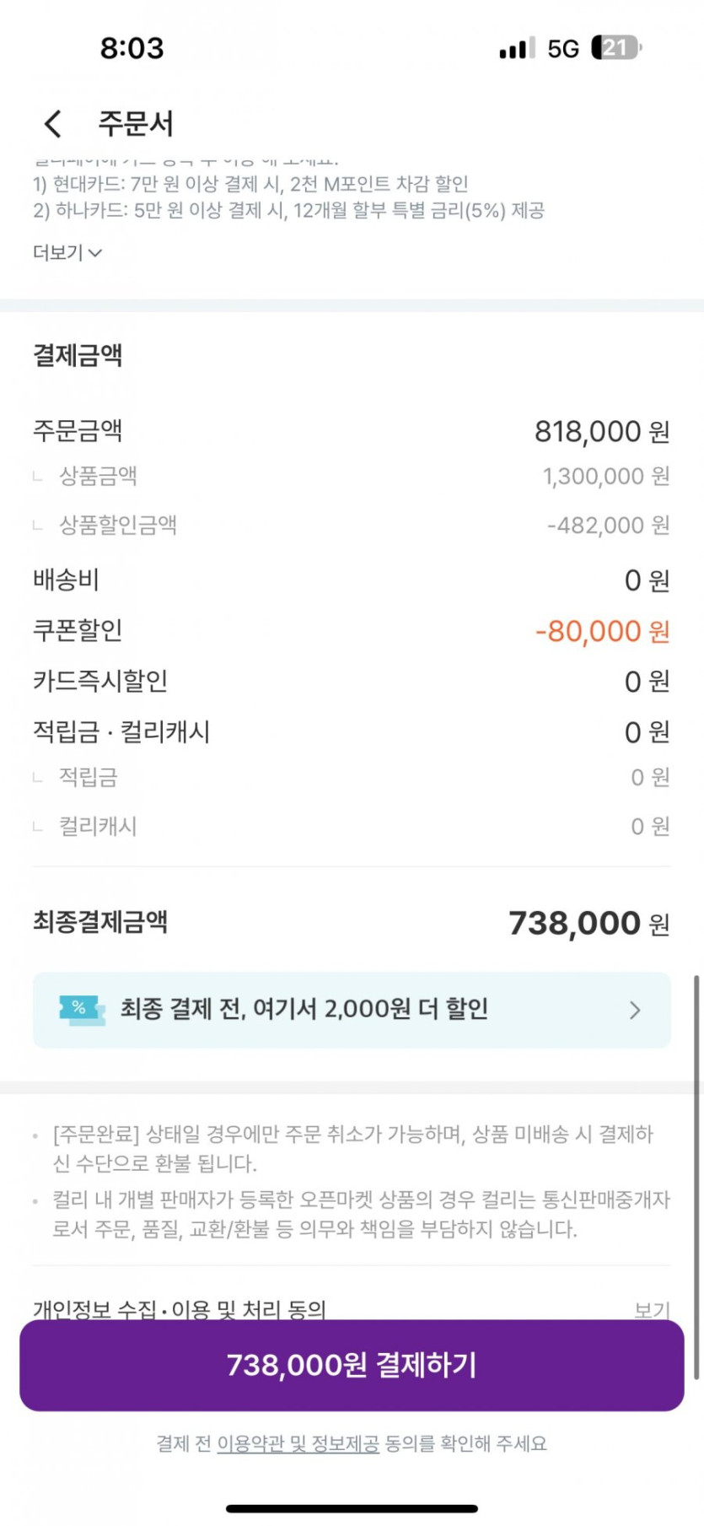Tap the 개인정보 수집·이용 및 처리 동의 row
704x1526 pixels.
(180, 1309)
